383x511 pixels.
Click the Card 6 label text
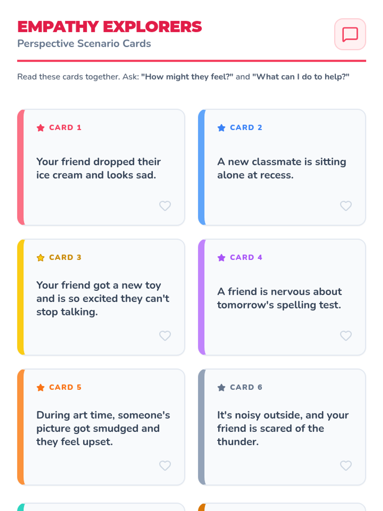point(246,387)
